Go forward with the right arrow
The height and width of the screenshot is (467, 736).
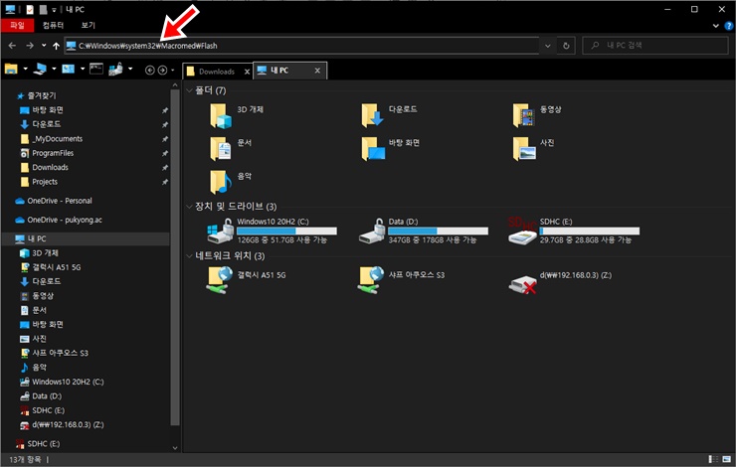tap(30, 46)
